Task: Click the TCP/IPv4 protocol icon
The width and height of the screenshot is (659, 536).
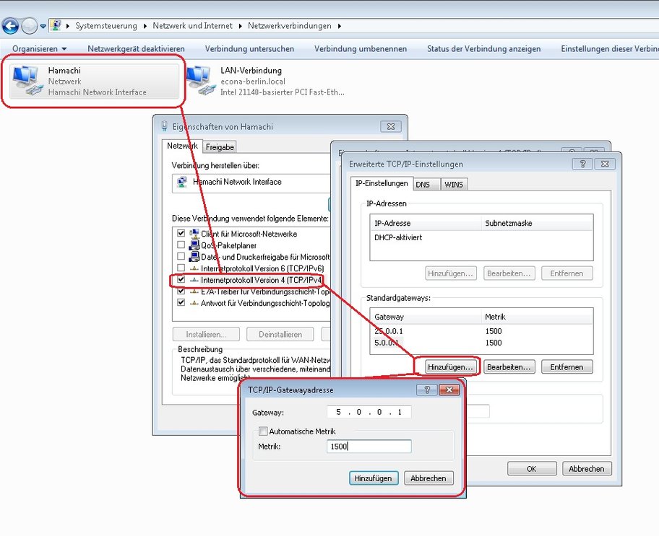Action: [194, 280]
